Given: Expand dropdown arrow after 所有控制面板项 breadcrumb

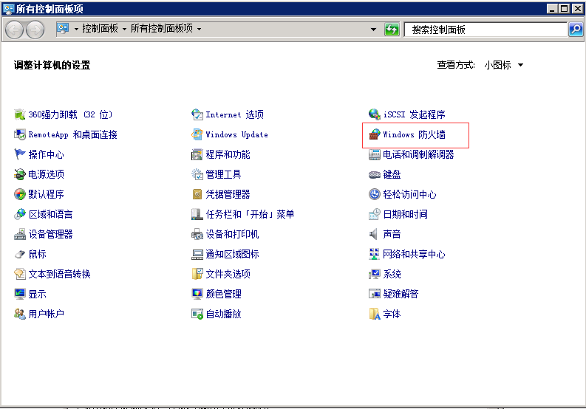Looking at the screenshot, I should pyautogui.click(x=200, y=30).
